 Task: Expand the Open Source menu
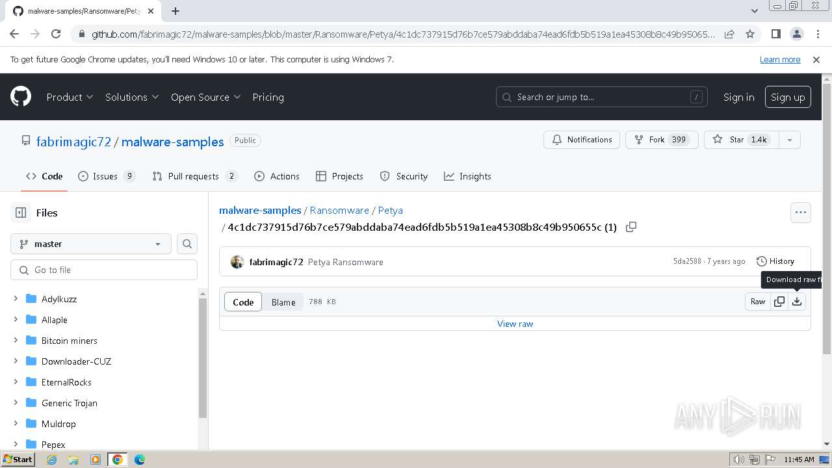point(206,97)
